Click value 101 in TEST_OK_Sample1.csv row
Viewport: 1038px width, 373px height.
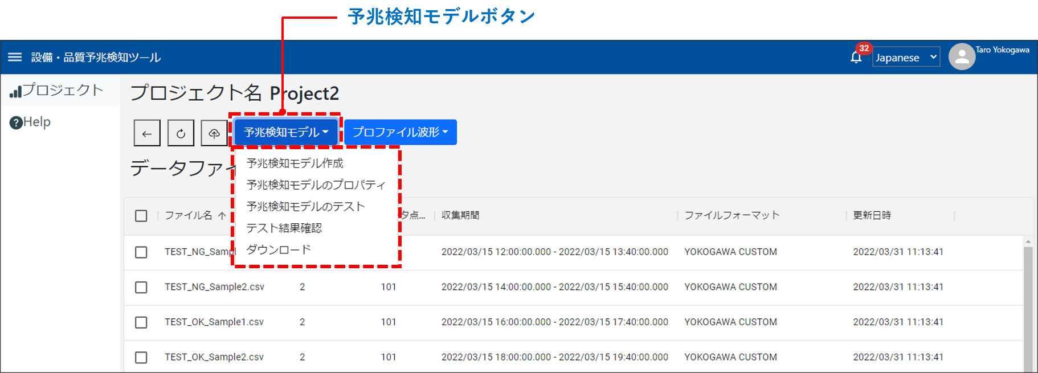[x=389, y=322]
